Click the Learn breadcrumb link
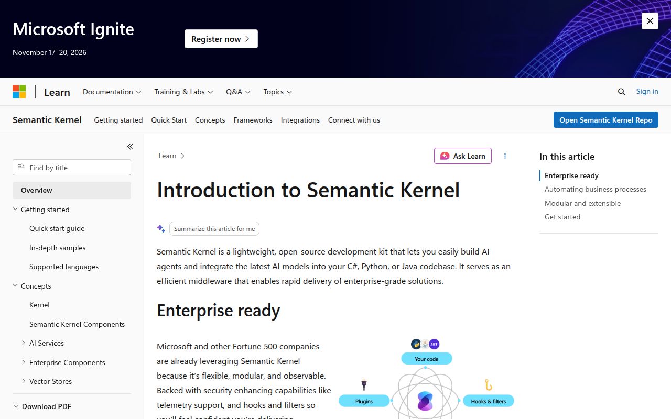This screenshot has width=671, height=419. (167, 156)
